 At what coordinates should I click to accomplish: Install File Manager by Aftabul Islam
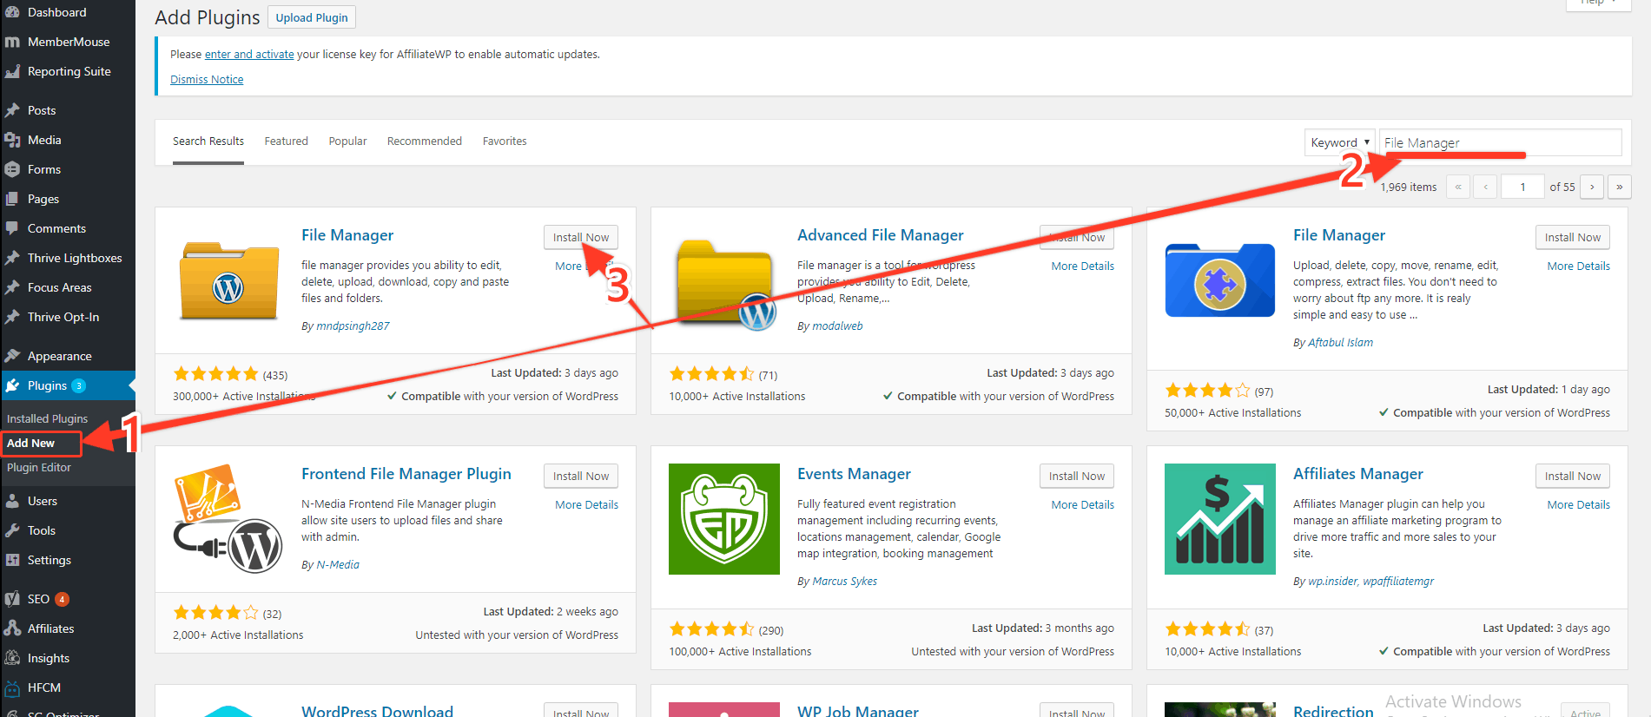tap(1573, 237)
